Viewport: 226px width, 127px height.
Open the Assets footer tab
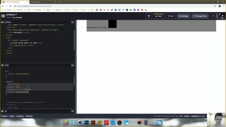pos(12,116)
